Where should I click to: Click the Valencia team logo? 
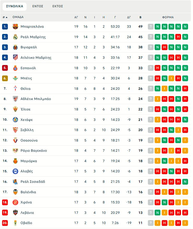tap(15, 192)
